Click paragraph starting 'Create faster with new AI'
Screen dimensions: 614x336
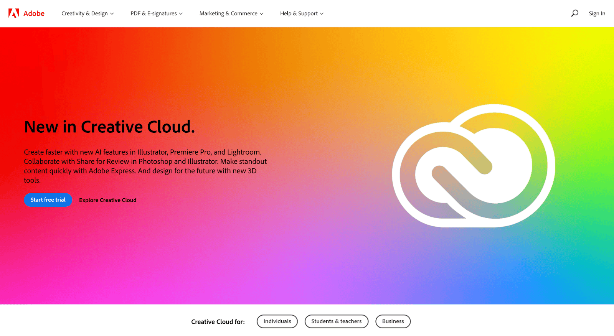(145, 166)
